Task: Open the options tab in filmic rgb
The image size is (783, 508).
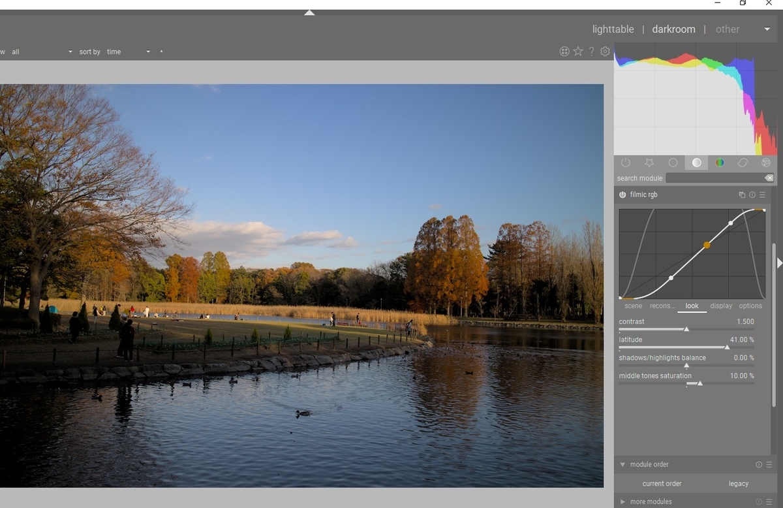Action: pyautogui.click(x=750, y=306)
